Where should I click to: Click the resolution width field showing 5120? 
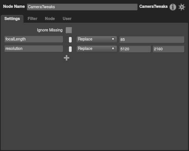pos(135,49)
